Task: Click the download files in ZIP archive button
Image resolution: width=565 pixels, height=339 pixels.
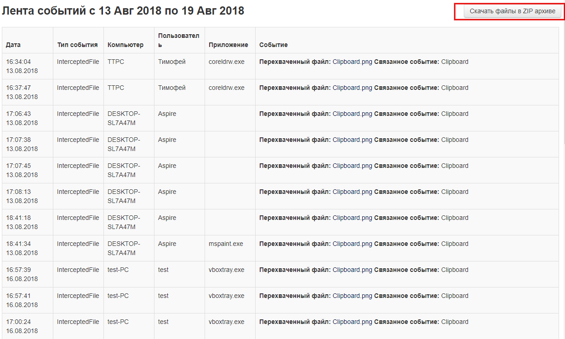Action: [513, 11]
